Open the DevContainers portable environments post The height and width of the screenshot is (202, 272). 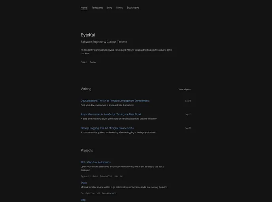click(x=115, y=101)
